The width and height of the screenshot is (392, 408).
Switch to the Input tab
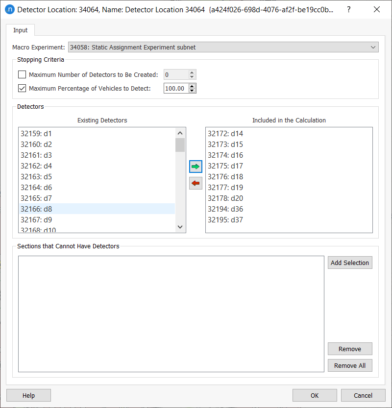coord(21,30)
